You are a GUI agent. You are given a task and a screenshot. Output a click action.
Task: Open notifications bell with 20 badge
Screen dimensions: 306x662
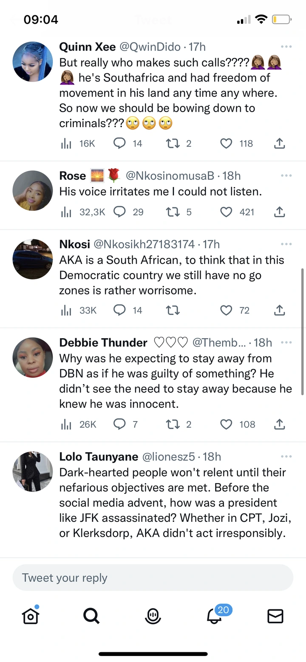point(215,616)
